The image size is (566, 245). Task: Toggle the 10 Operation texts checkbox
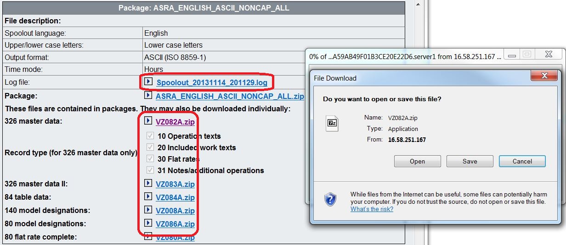(x=150, y=136)
